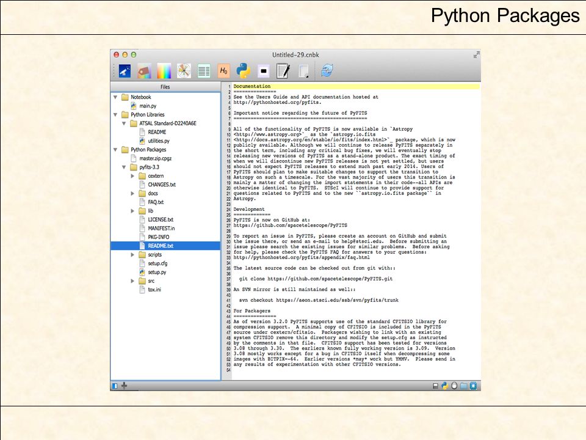Click the 'Development' heading in editor
The width and height of the screenshot is (586, 440).
pos(249,210)
